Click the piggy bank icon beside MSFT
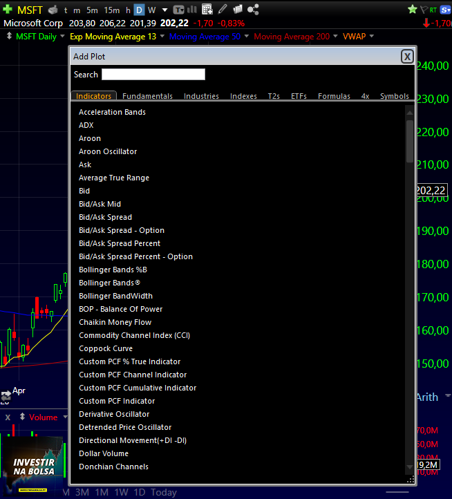 pos(53,10)
